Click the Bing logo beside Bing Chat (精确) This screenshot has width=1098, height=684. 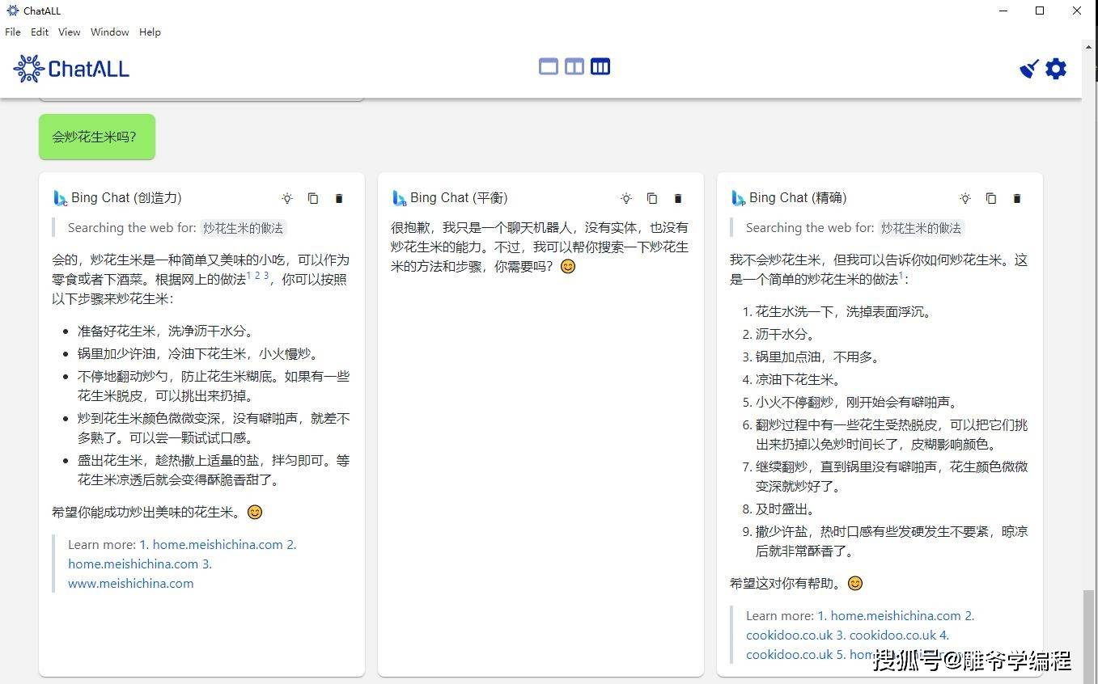click(737, 197)
